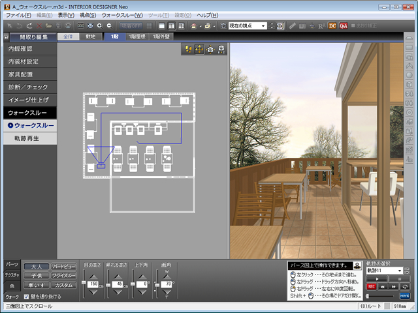The height and width of the screenshot is (313, 418).
Task: Enable the 壁を通り抜ける checkbox
Action: 27,297
